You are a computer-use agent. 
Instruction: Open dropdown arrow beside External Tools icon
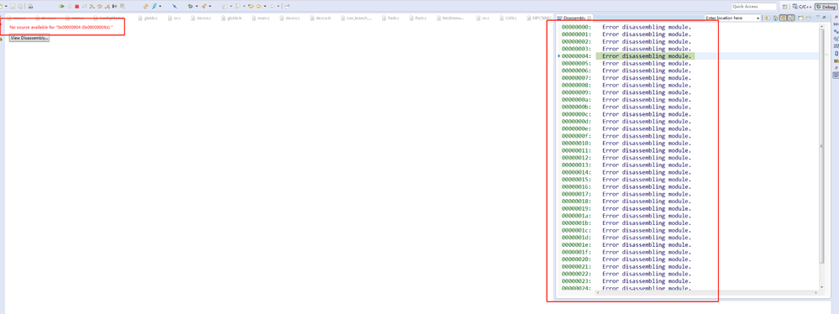[210, 7]
